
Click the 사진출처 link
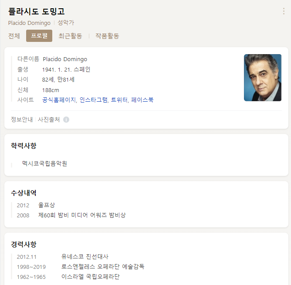pos(49,120)
